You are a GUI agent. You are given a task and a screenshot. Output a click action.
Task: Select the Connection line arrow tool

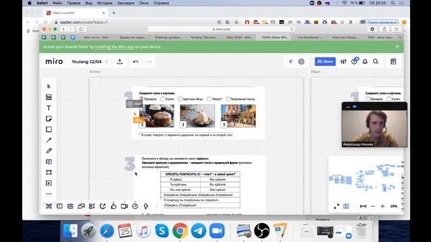click(49, 140)
